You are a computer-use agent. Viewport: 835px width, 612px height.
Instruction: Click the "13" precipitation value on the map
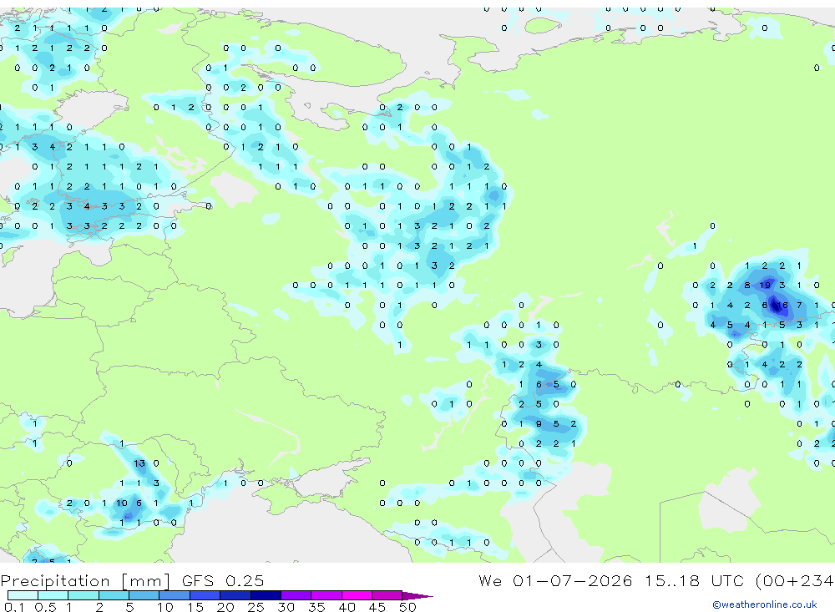pyautogui.click(x=139, y=463)
